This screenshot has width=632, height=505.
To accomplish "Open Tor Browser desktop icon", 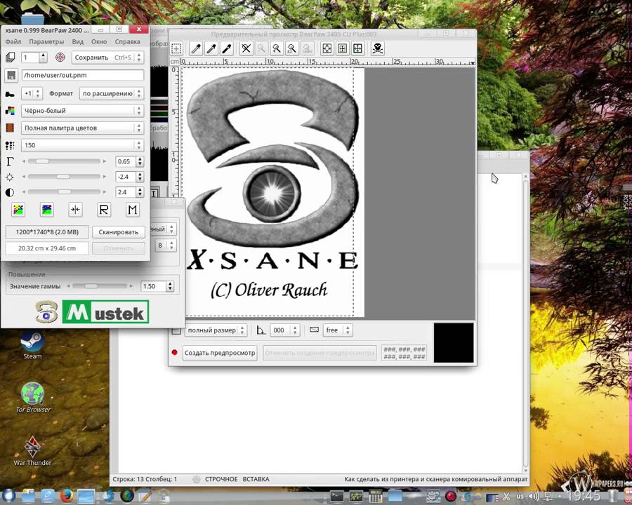I will [32, 398].
